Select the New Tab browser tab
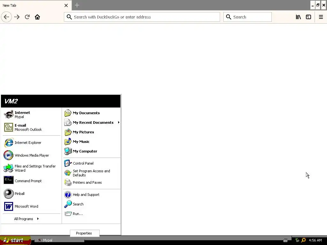This screenshot has height=245, width=327. coord(36,5)
